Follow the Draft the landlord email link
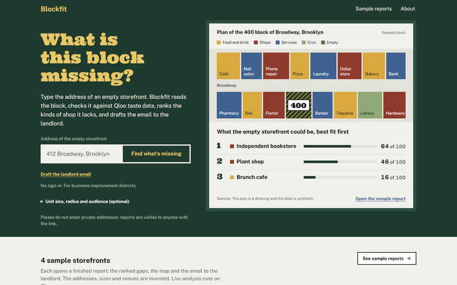This screenshot has height=285, width=457. point(66,174)
